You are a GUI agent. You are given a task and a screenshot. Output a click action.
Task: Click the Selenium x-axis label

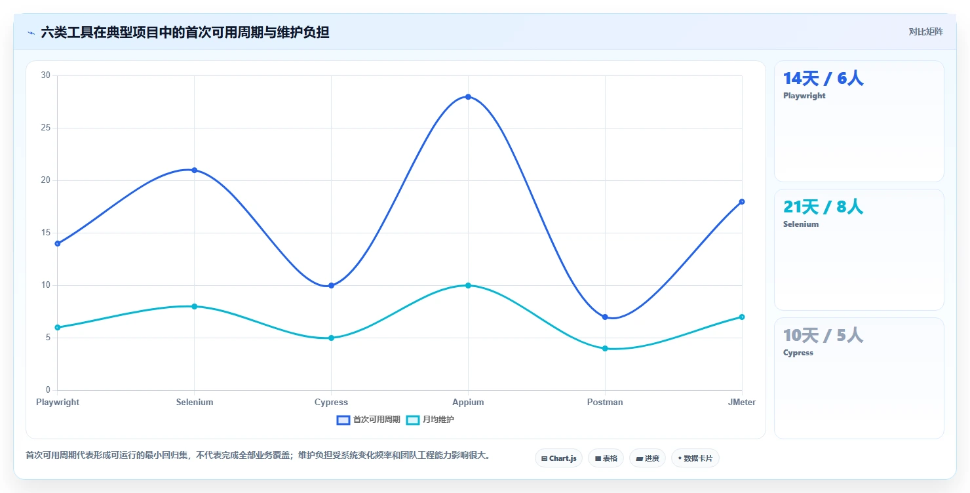click(x=195, y=402)
